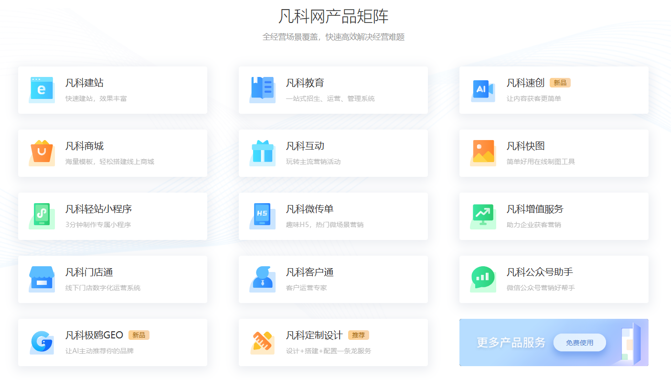Click the text 设计+搭建+配置一条龙服务

click(x=329, y=351)
